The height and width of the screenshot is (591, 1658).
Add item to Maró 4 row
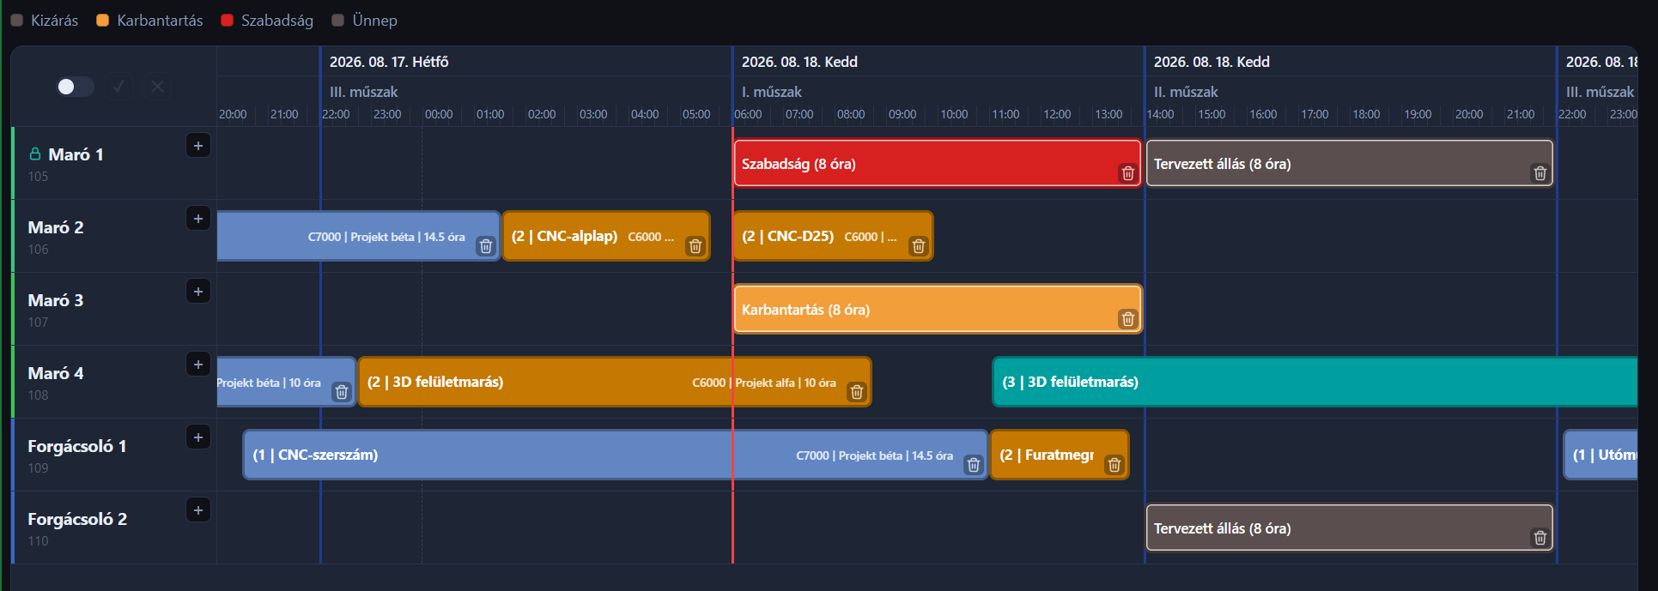click(x=198, y=365)
